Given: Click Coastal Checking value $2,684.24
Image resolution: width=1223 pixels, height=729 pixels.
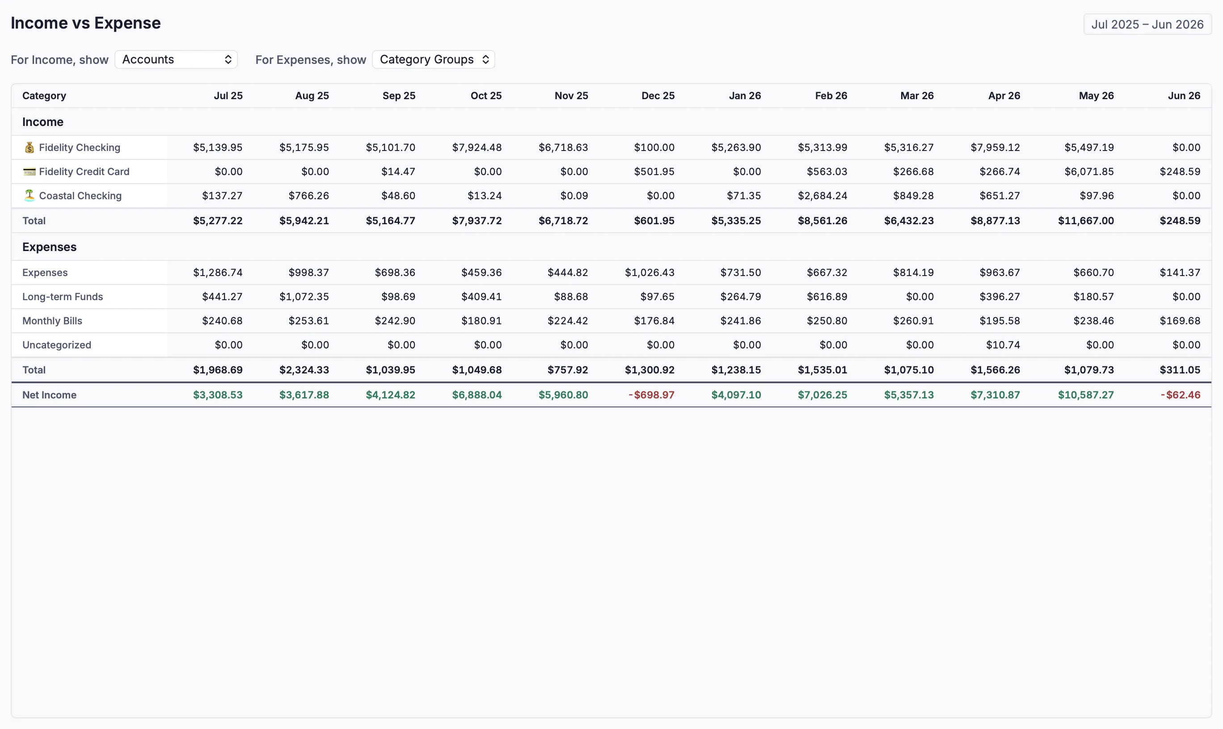Looking at the screenshot, I should (822, 196).
